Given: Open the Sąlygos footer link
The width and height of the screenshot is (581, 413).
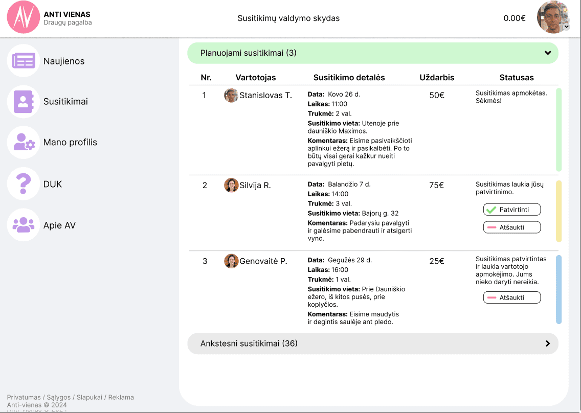Looking at the screenshot, I should 58,397.
